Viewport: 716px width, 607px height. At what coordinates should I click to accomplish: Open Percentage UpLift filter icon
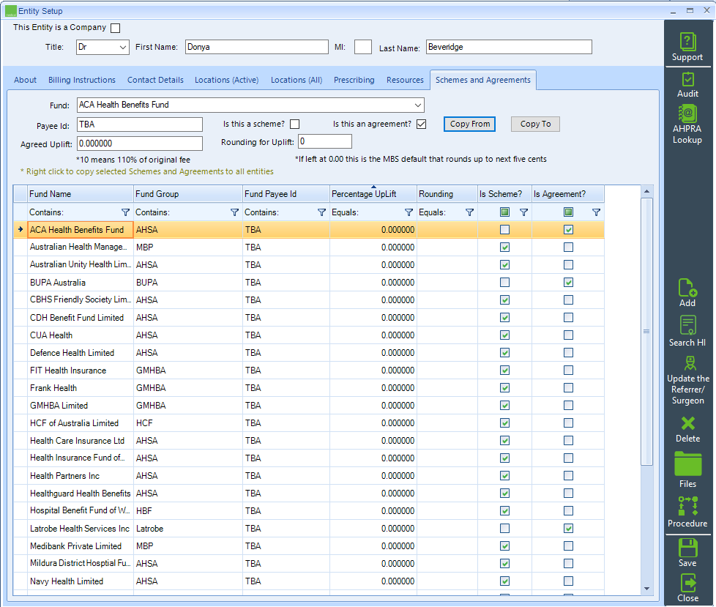409,212
